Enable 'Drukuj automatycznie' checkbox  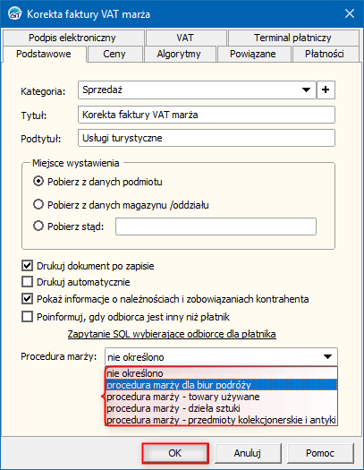click(27, 282)
